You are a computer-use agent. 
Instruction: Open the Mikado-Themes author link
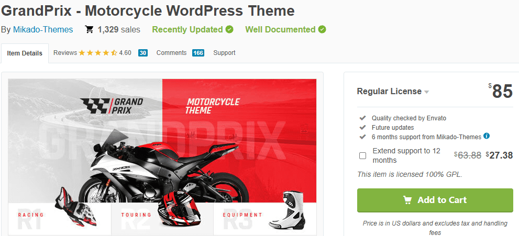pos(43,30)
